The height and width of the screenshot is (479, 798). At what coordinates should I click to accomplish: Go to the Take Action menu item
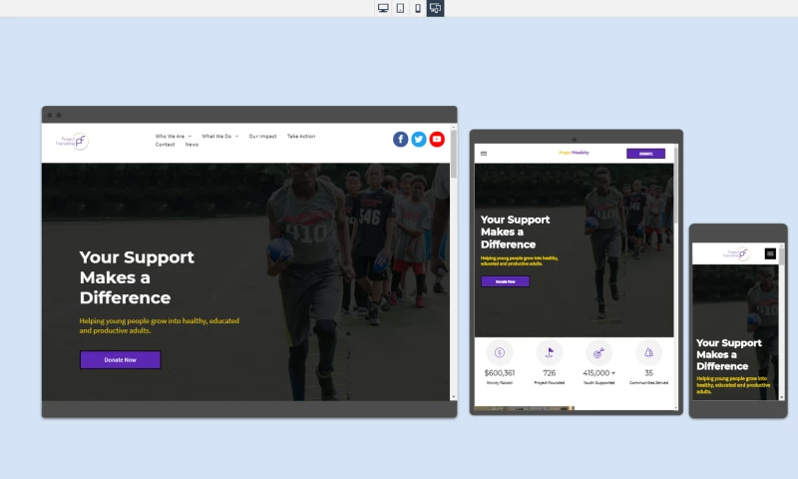click(x=300, y=136)
